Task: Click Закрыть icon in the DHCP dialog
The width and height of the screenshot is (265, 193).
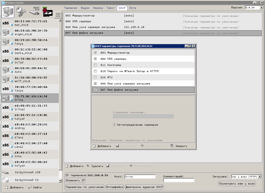Action: tap(172, 146)
